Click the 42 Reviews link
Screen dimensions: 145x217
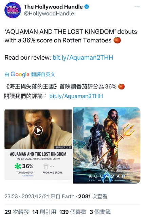tap(28, 176)
